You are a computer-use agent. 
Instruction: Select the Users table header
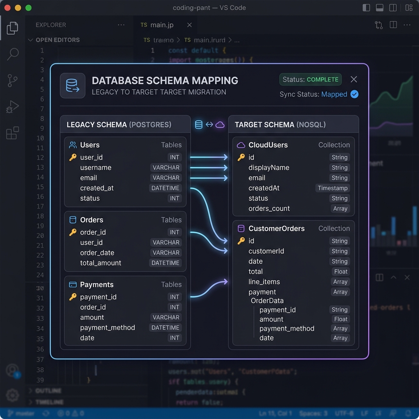[x=125, y=145]
